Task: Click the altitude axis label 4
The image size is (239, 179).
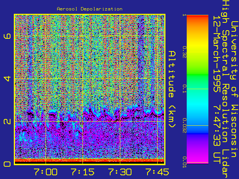Action: (x=7, y=79)
